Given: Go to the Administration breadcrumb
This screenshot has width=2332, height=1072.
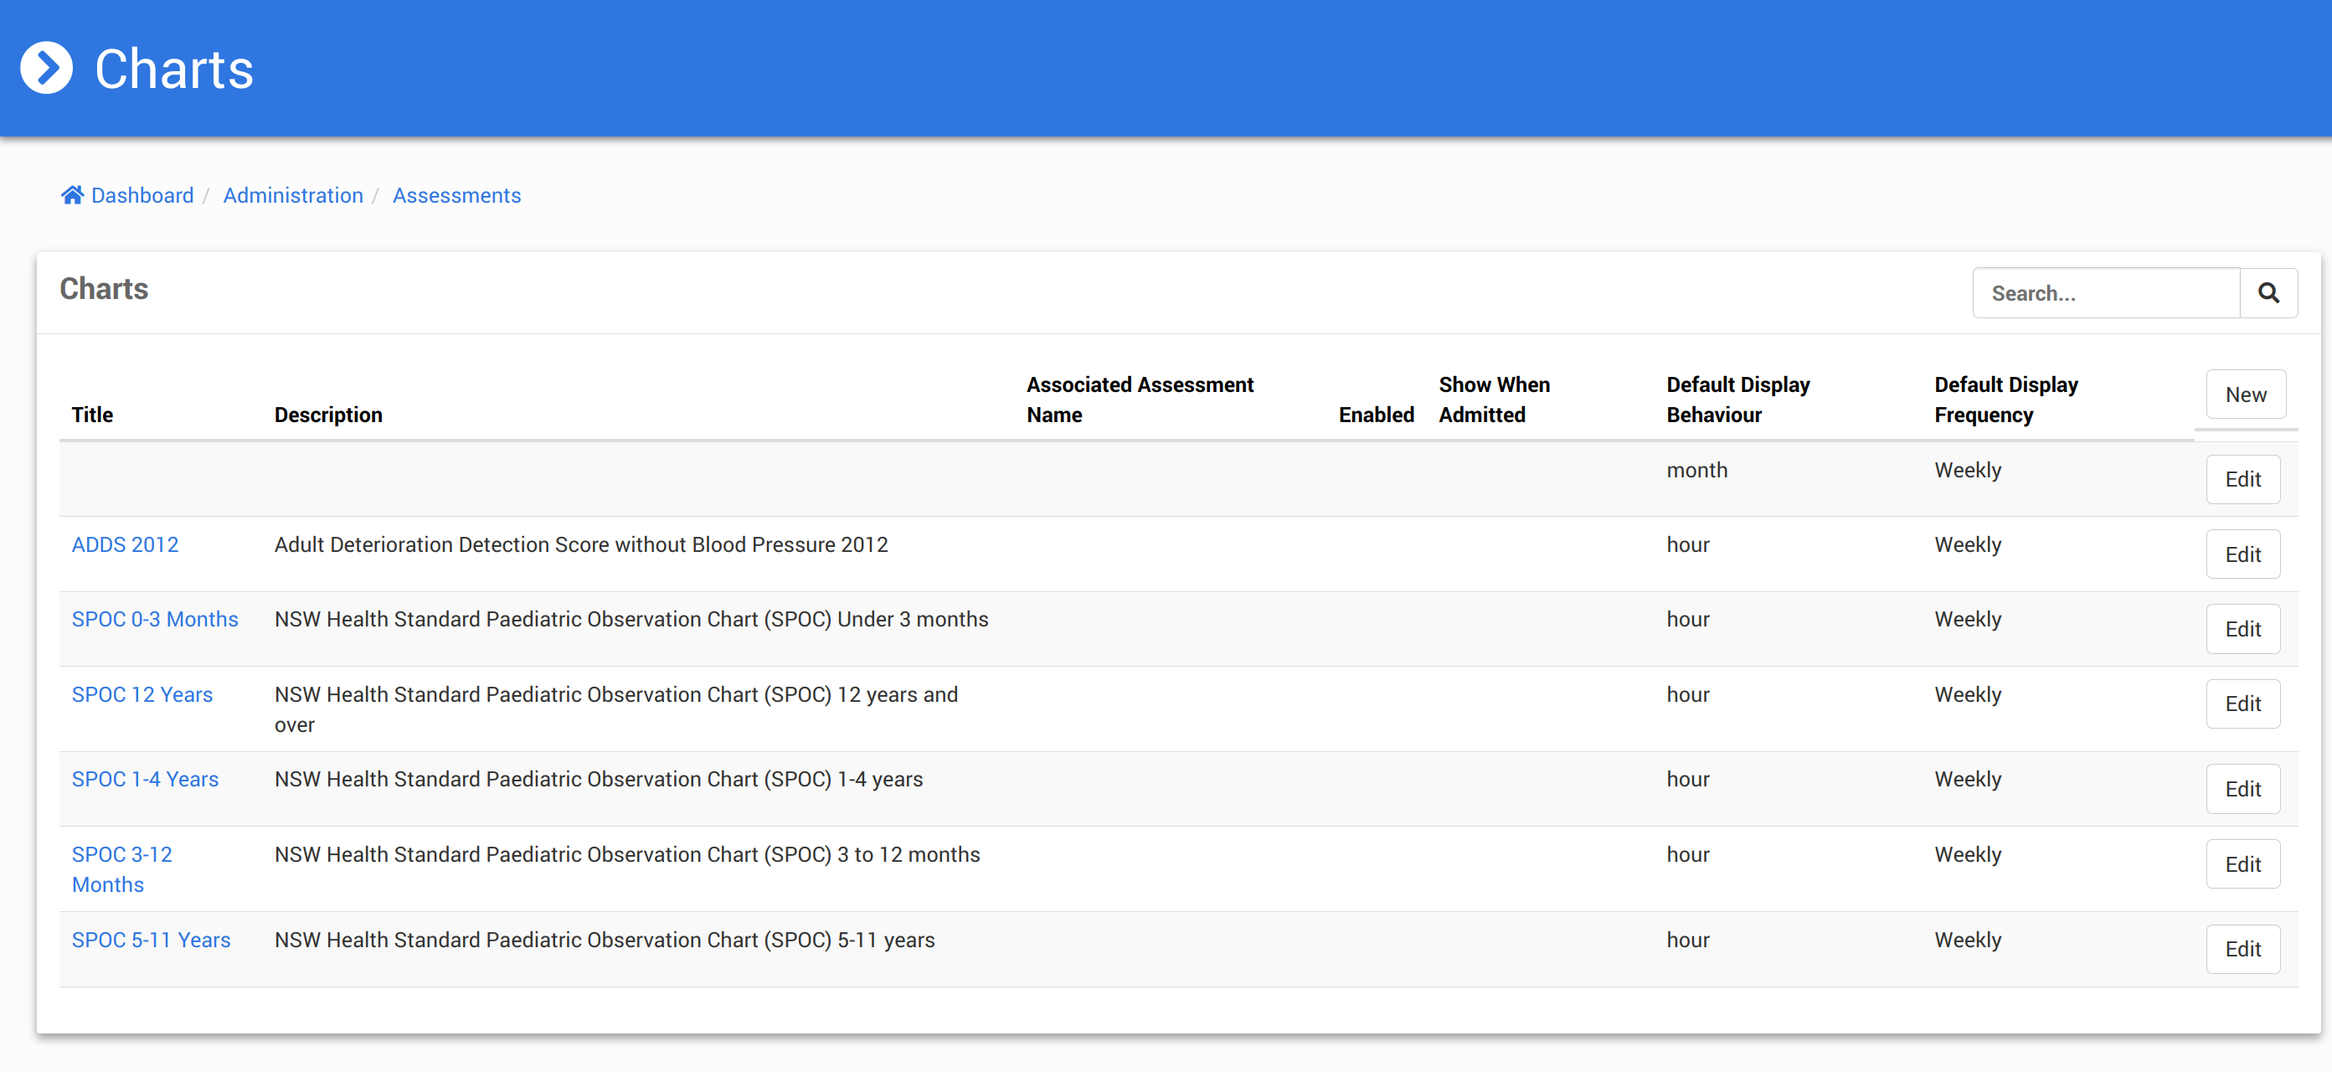Looking at the screenshot, I should [x=292, y=196].
